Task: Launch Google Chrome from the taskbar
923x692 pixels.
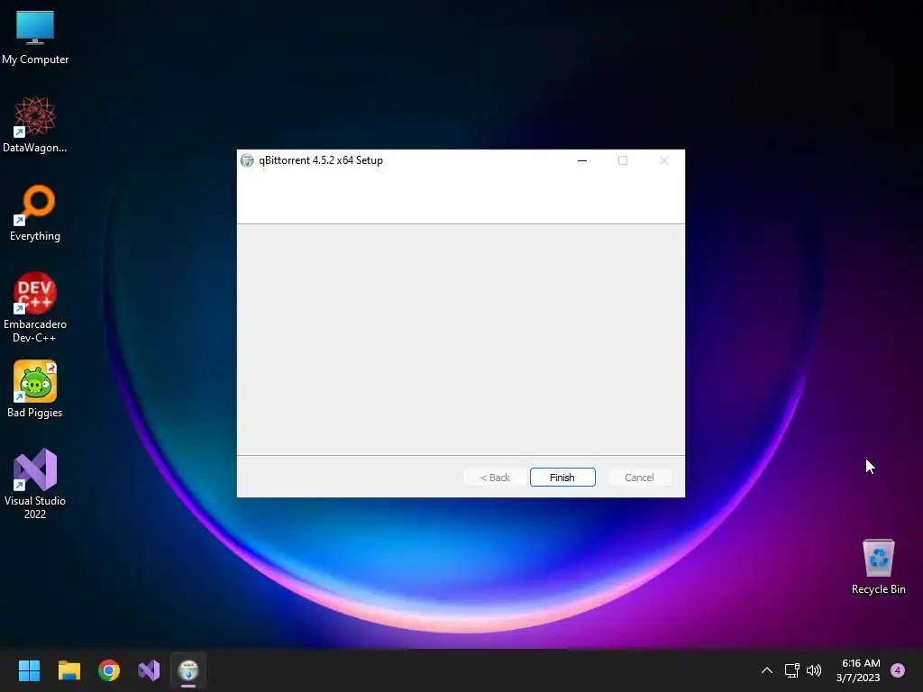Action: [109, 670]
